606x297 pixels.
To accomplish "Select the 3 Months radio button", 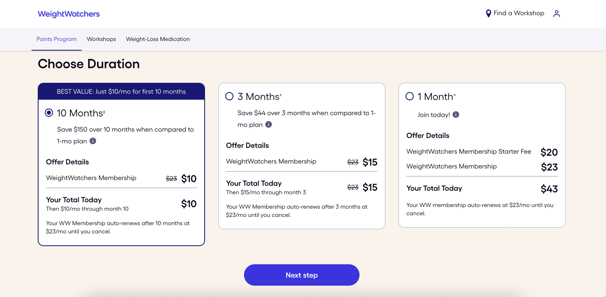I will pyautogui.click(x=229, y=97).
